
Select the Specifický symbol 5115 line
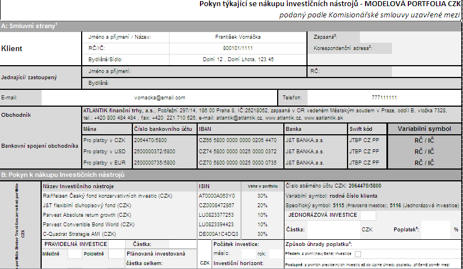372,206
